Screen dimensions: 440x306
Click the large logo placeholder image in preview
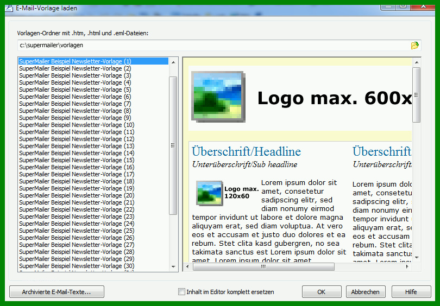[x=218, y=97]
